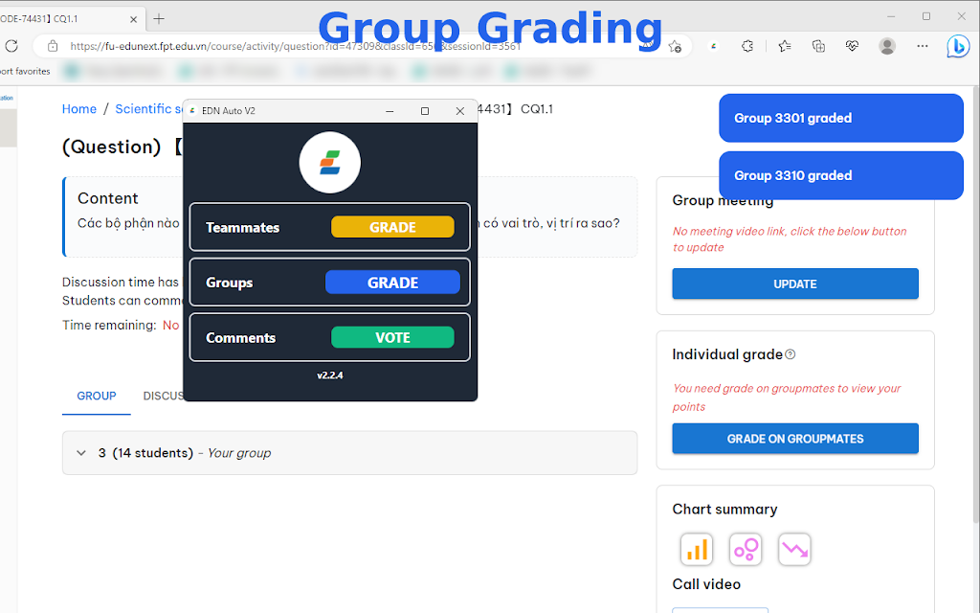
Task: Open the Scientific breadcrumb link
Action: point(148,109)
